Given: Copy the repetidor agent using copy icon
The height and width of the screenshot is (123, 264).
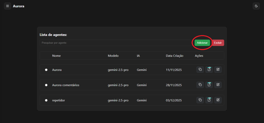Looking at the screenshot, I should 200,100.
